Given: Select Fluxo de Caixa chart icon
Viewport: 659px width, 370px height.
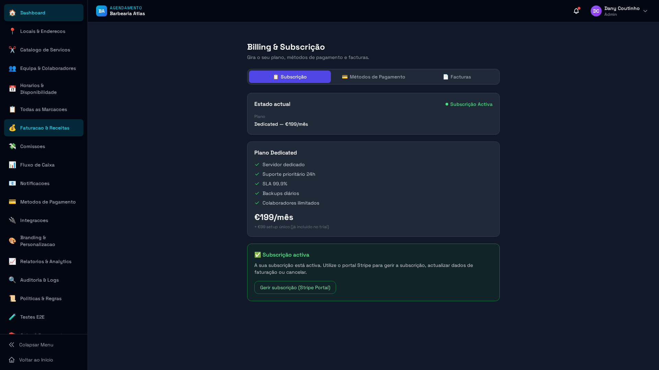Looking at the screenshot, I should pyautogui.click(x=12, y=165).
